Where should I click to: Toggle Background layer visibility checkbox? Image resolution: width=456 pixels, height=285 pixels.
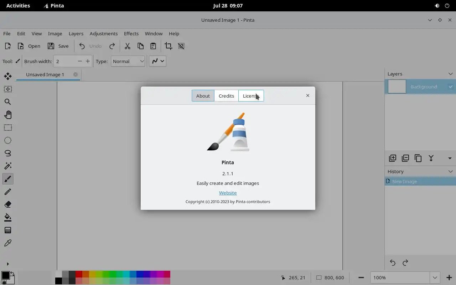(450, 87)
